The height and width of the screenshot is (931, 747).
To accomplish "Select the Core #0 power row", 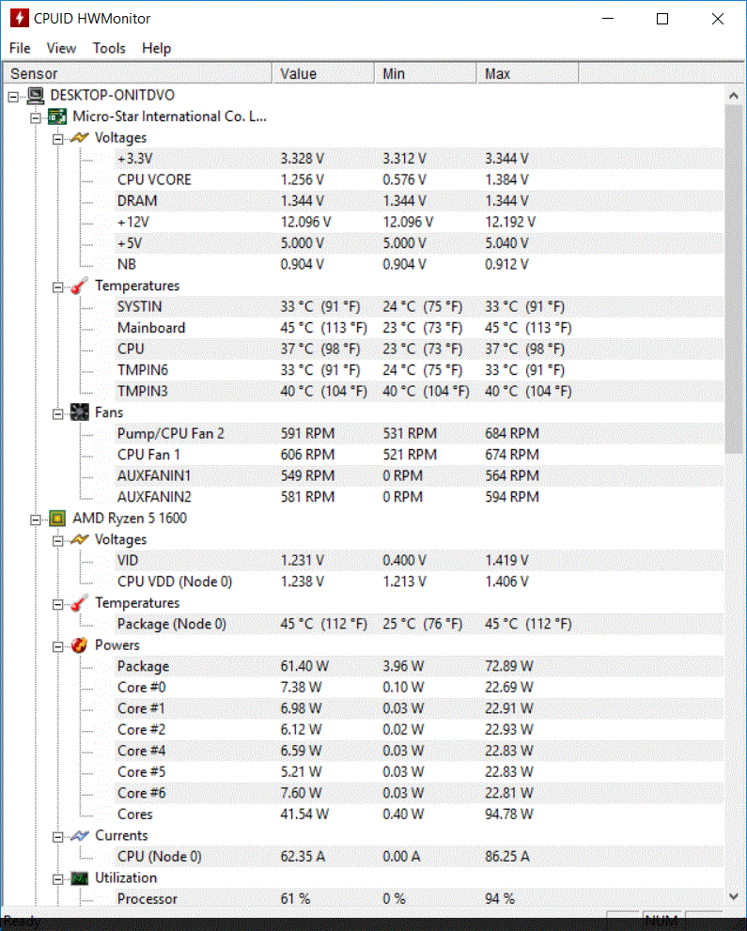I will 419,688.
